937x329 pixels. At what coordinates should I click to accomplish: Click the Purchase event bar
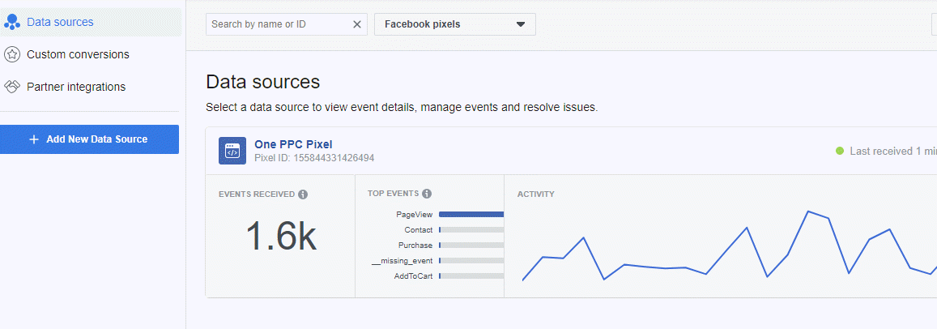click(471, 246)
